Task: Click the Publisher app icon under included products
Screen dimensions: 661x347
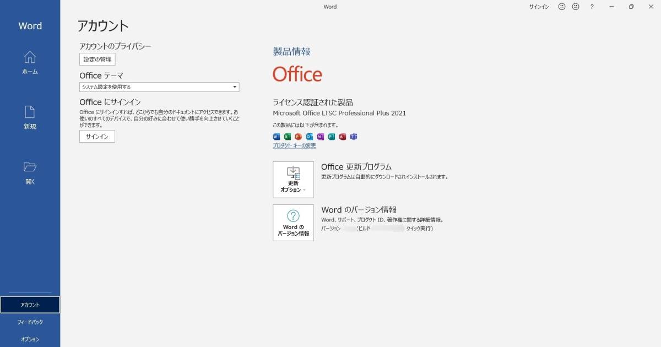Action: coord(332,137)
